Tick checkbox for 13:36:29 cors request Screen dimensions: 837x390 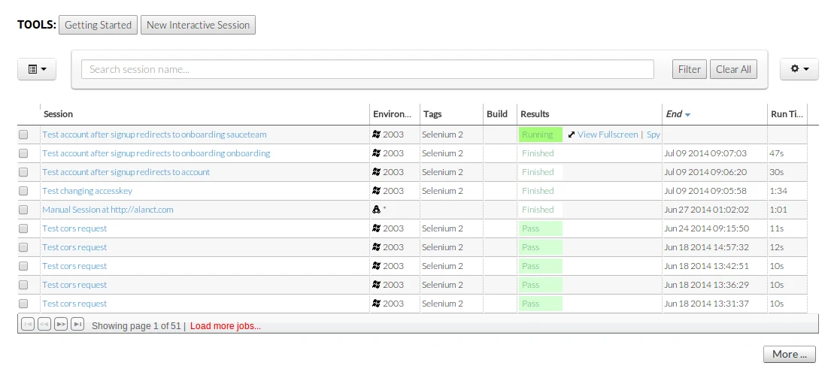pyautogui.click(x=23, y=285)
